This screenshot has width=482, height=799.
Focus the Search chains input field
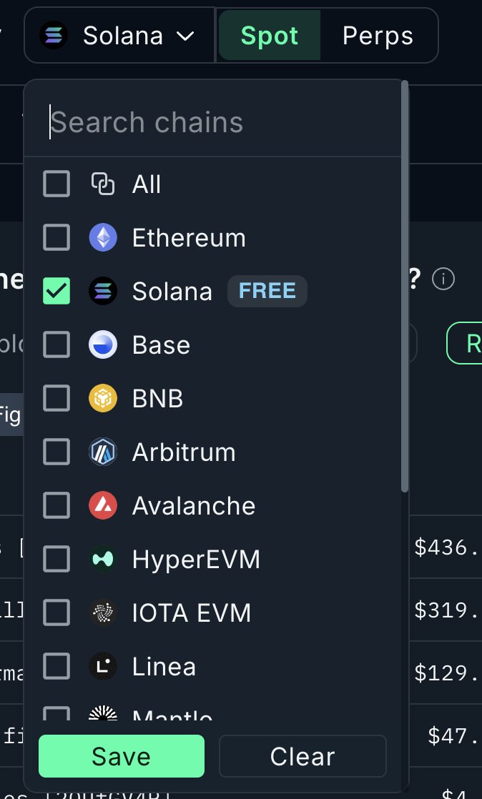coord(215,122)
